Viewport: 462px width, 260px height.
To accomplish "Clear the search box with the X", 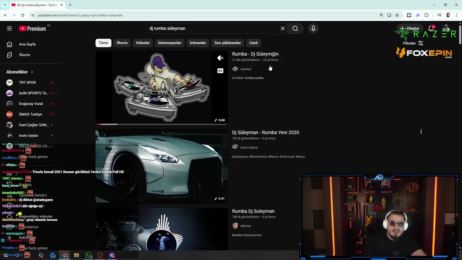I will [283, 29].
